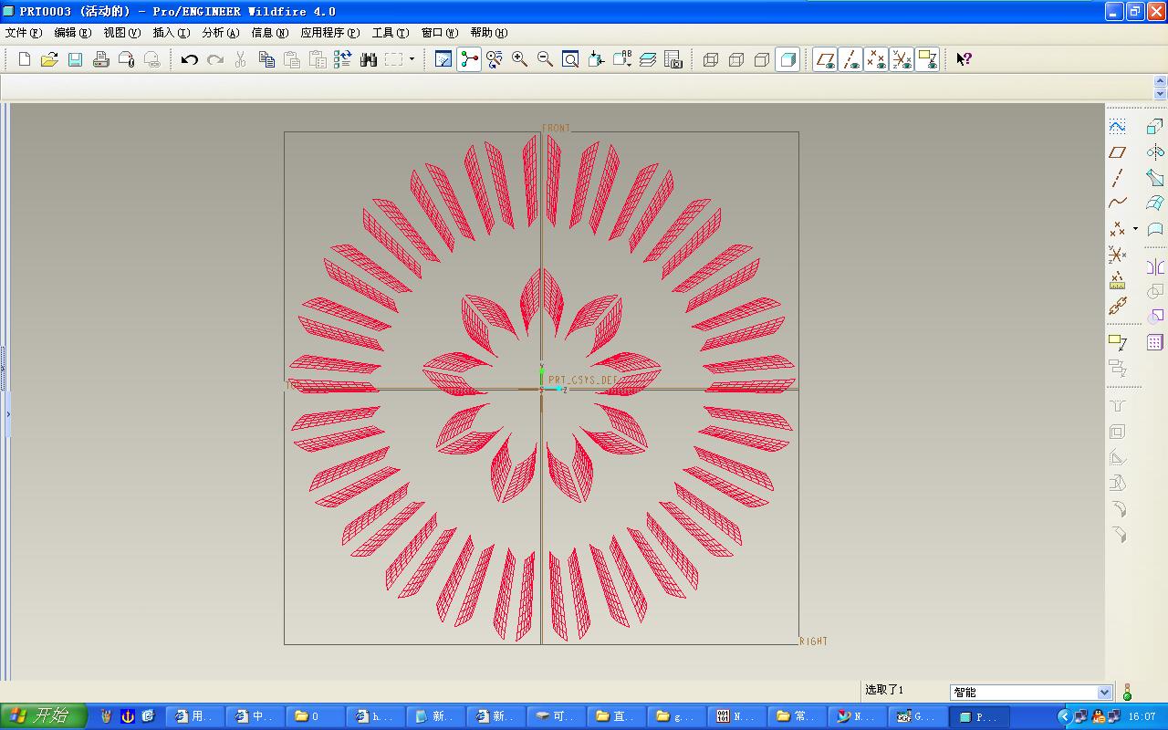The height and width of the screenshot is (730, 1168).
Task: Select the Sketch tool in right toolbar
Action: pos(1118,126)
